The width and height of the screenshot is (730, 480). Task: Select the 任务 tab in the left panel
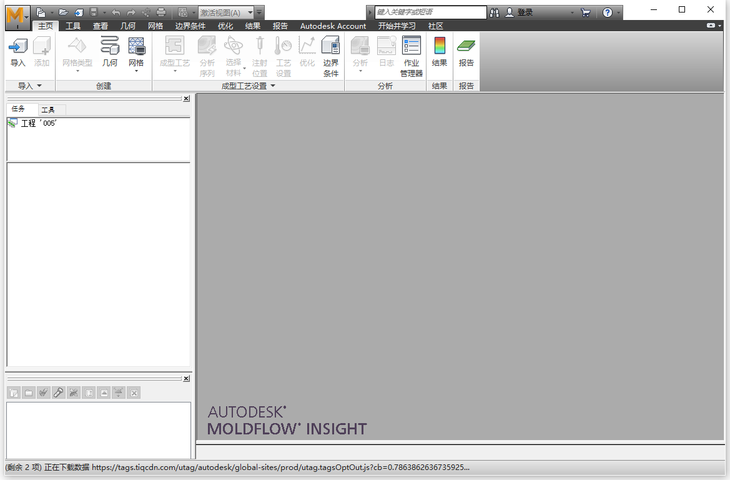19,109
